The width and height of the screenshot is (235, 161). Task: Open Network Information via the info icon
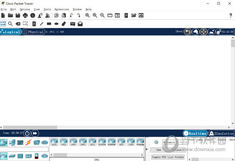(x=33, y=15)
